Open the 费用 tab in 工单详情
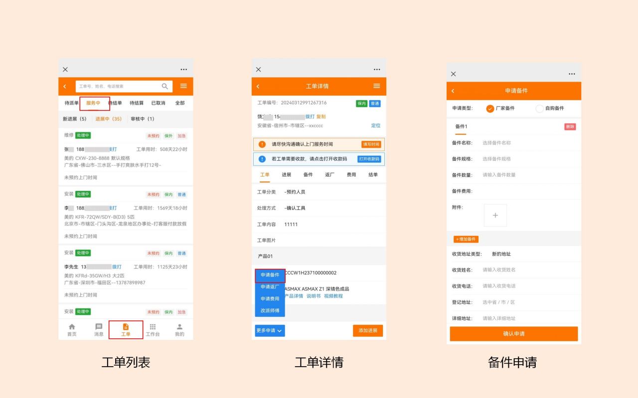 pos(351,175)
